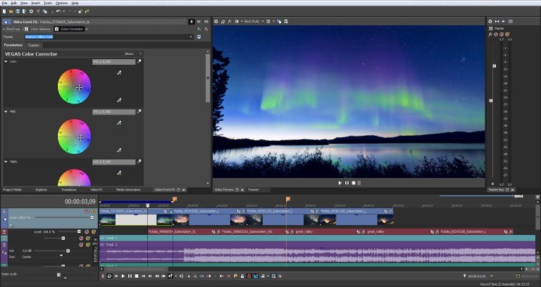Save the Color Corrector preset

(x=199, y=37)
